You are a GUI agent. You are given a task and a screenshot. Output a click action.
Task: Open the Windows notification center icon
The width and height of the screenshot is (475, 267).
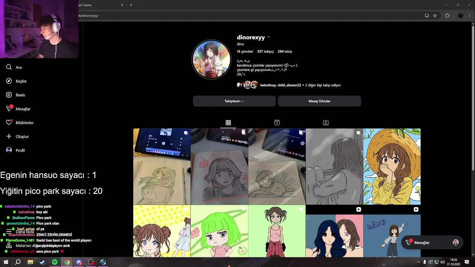(467, 262)
